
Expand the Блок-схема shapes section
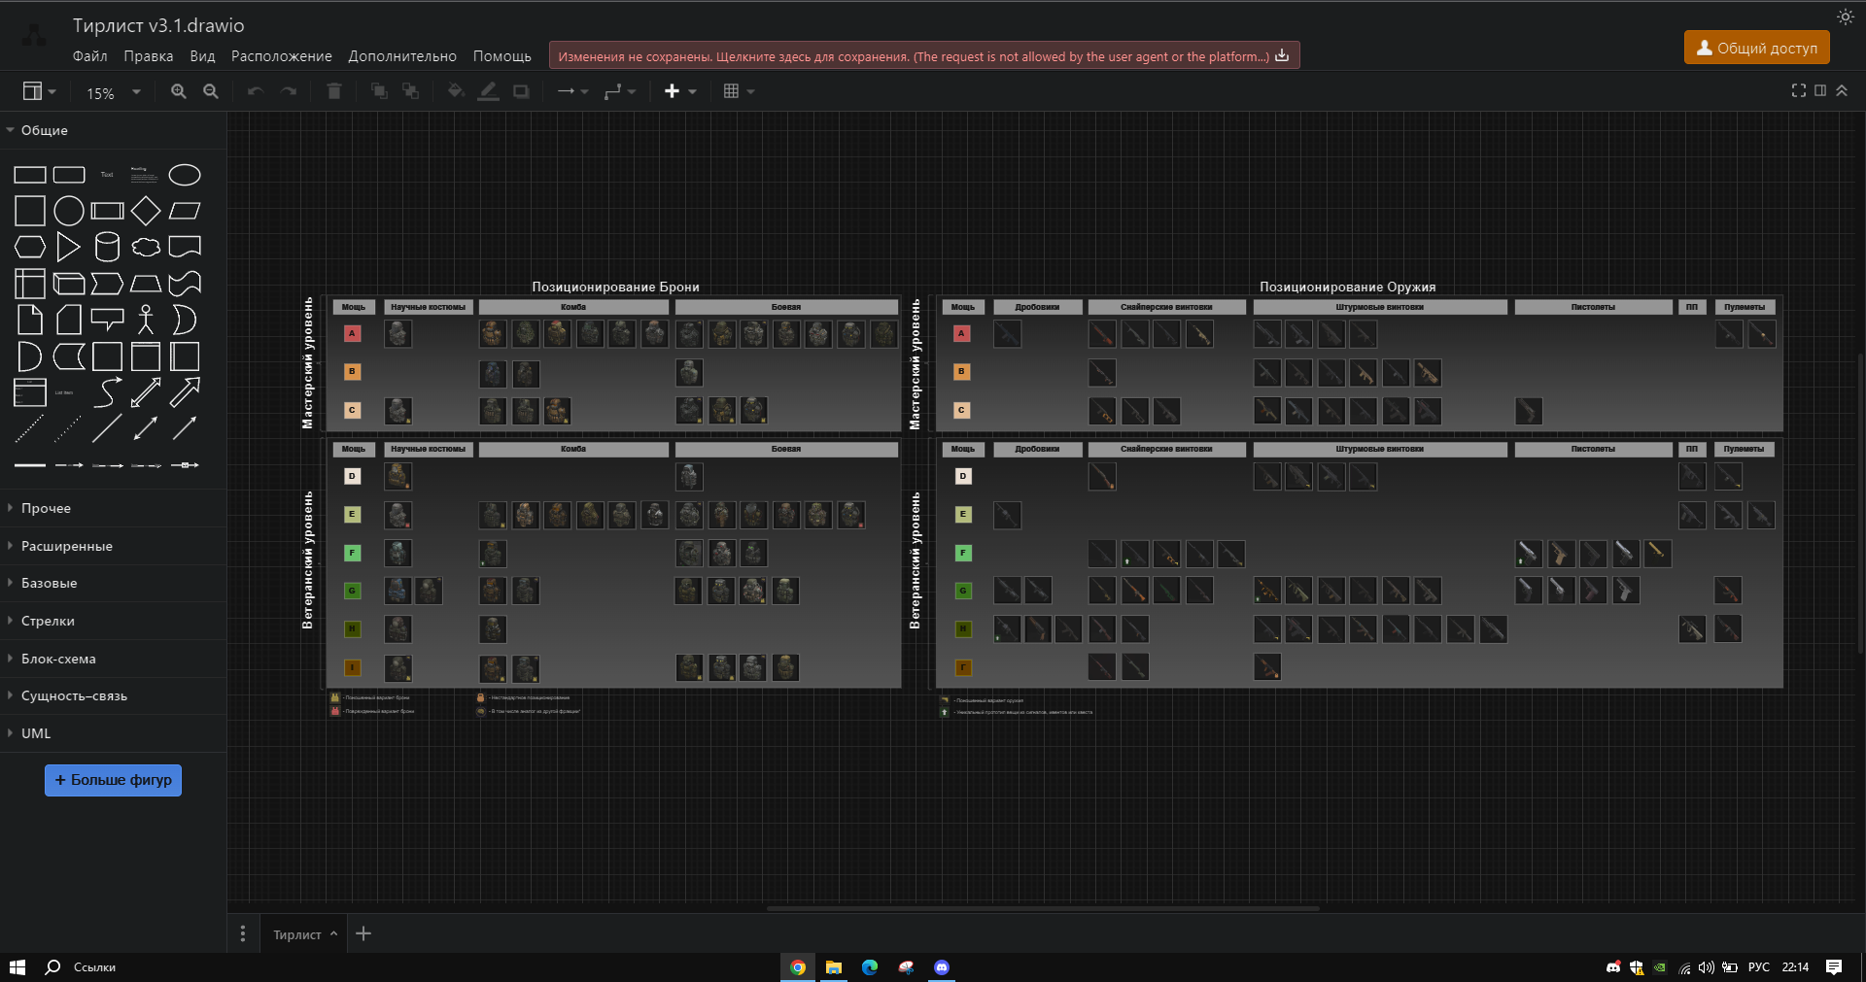(113, 659)
